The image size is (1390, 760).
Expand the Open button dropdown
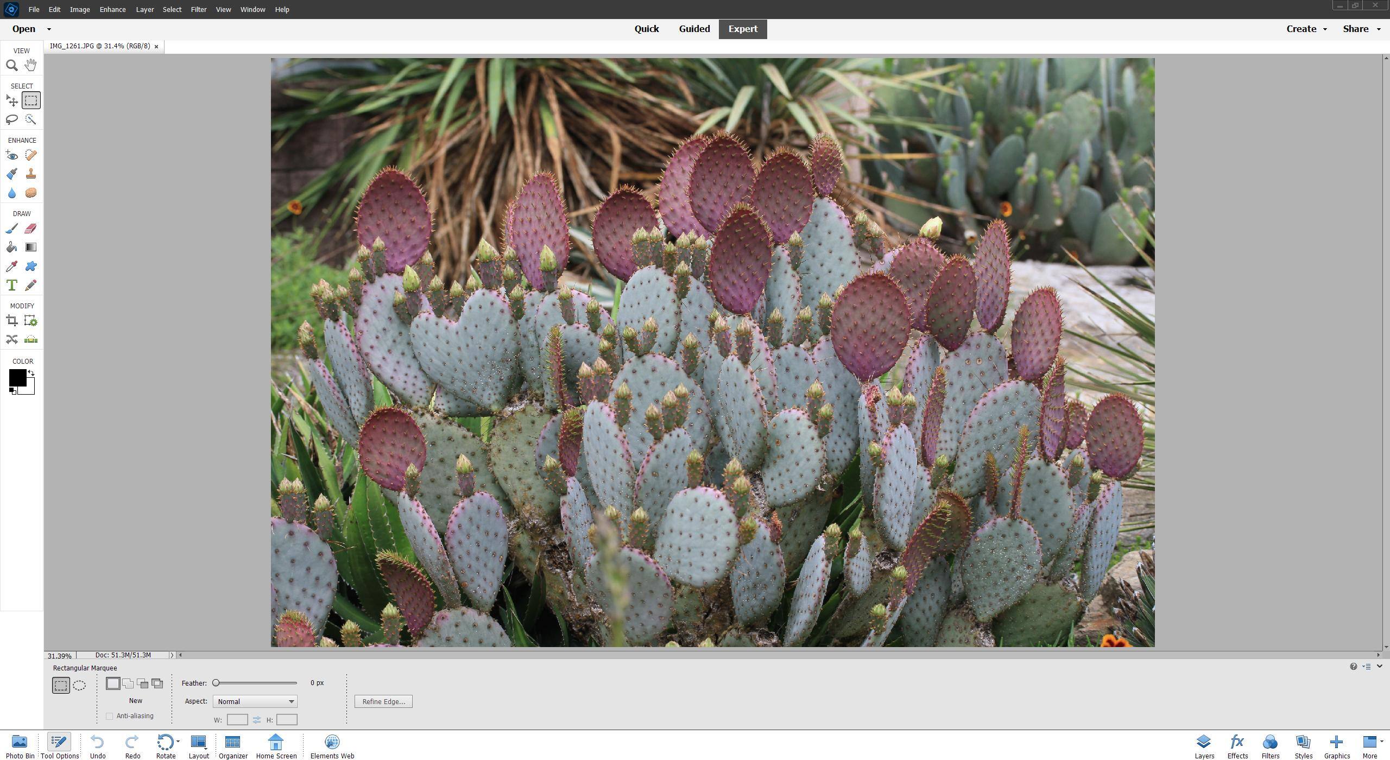(x=48, y=29)
